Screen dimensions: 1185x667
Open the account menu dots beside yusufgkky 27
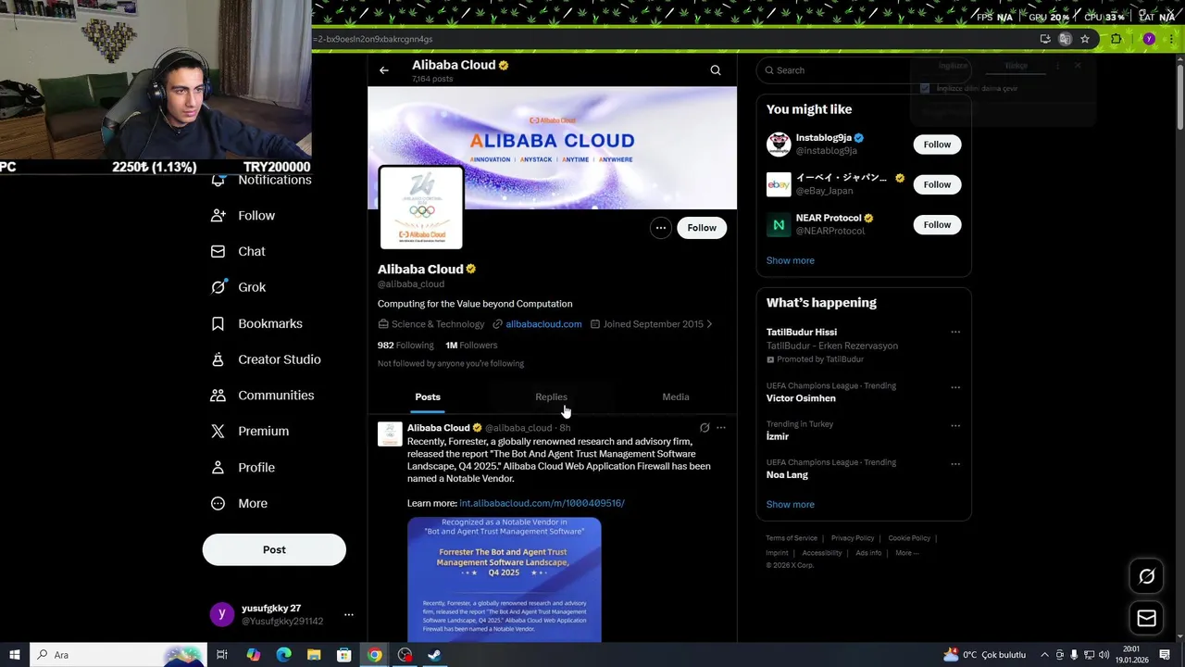click(349, 614)
